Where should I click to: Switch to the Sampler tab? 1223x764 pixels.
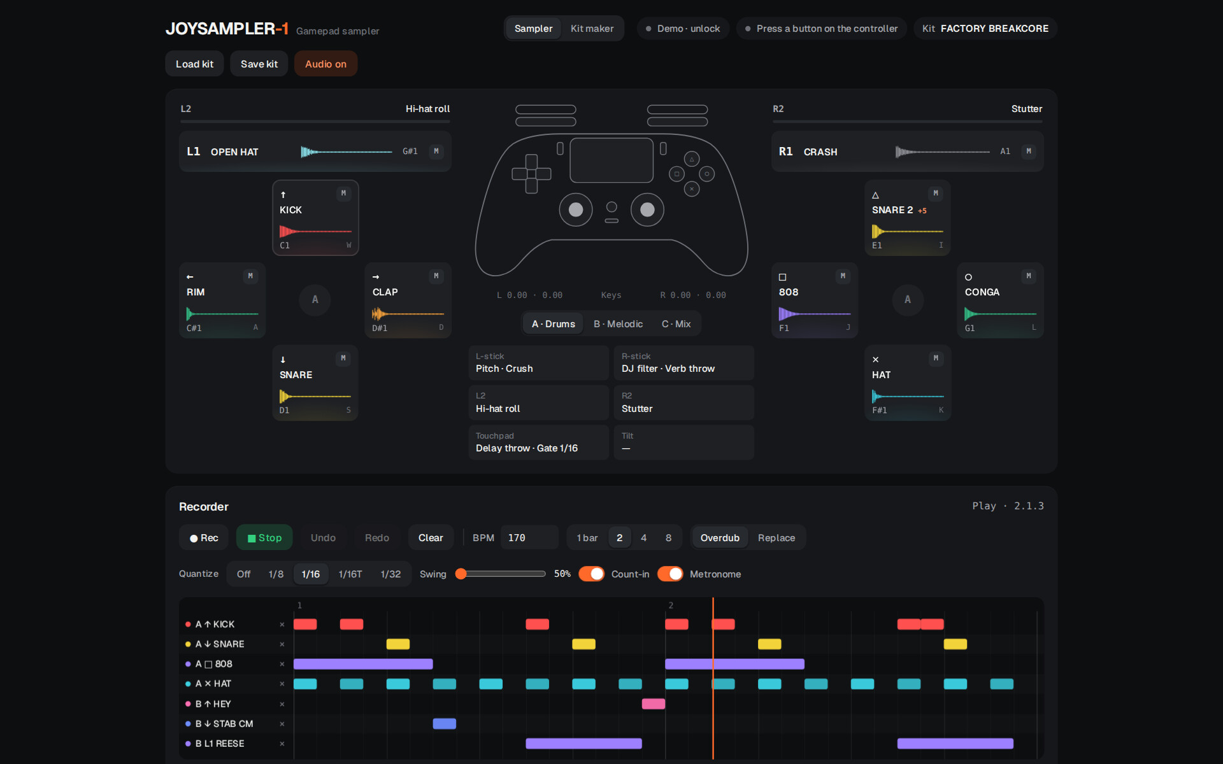click(x=534, y=29)
